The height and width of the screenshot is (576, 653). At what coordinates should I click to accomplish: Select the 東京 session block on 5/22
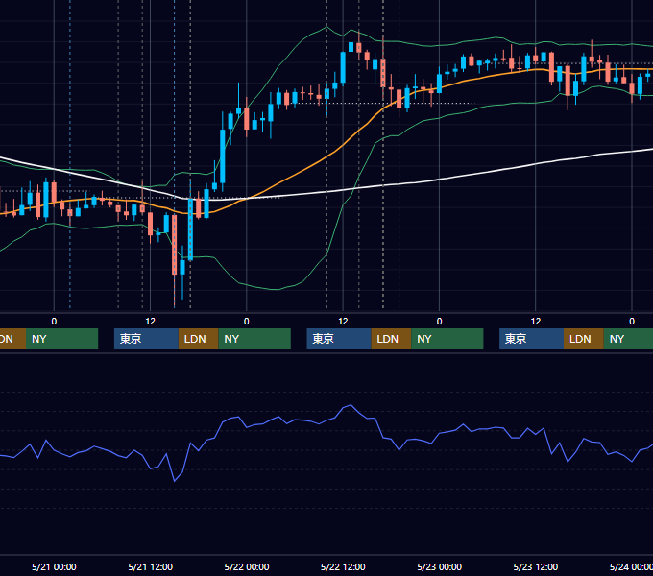tap(339, 339)
